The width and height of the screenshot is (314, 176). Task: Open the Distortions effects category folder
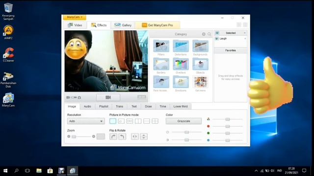pyautogui.click(x=181, y=46)
